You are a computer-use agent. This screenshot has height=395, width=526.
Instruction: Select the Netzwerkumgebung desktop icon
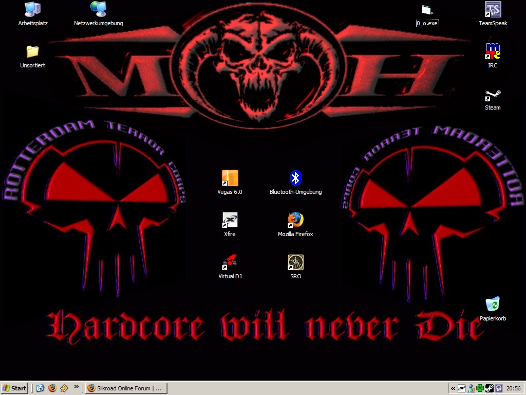(x=98, y=9)
